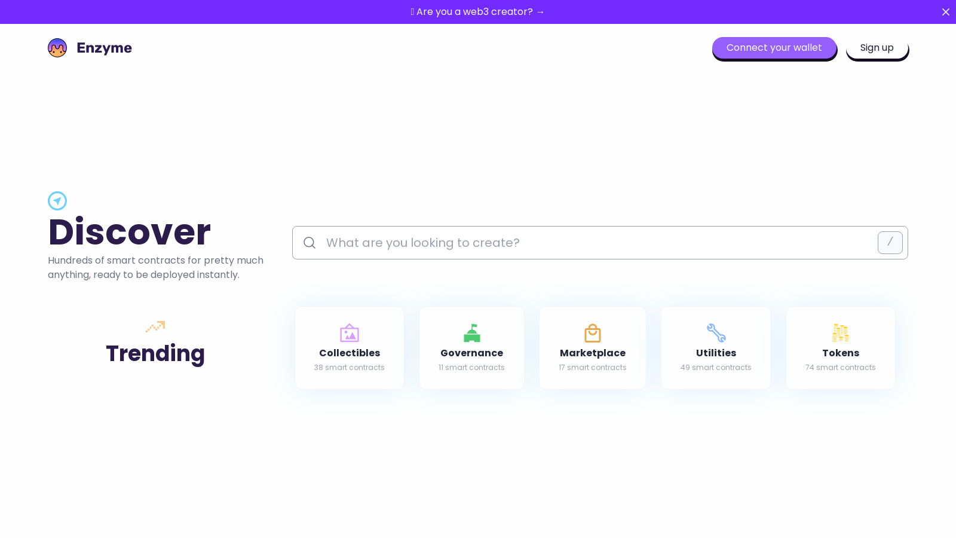
Task: Click '11 smart contracts' text
Action: click(472, 368)
